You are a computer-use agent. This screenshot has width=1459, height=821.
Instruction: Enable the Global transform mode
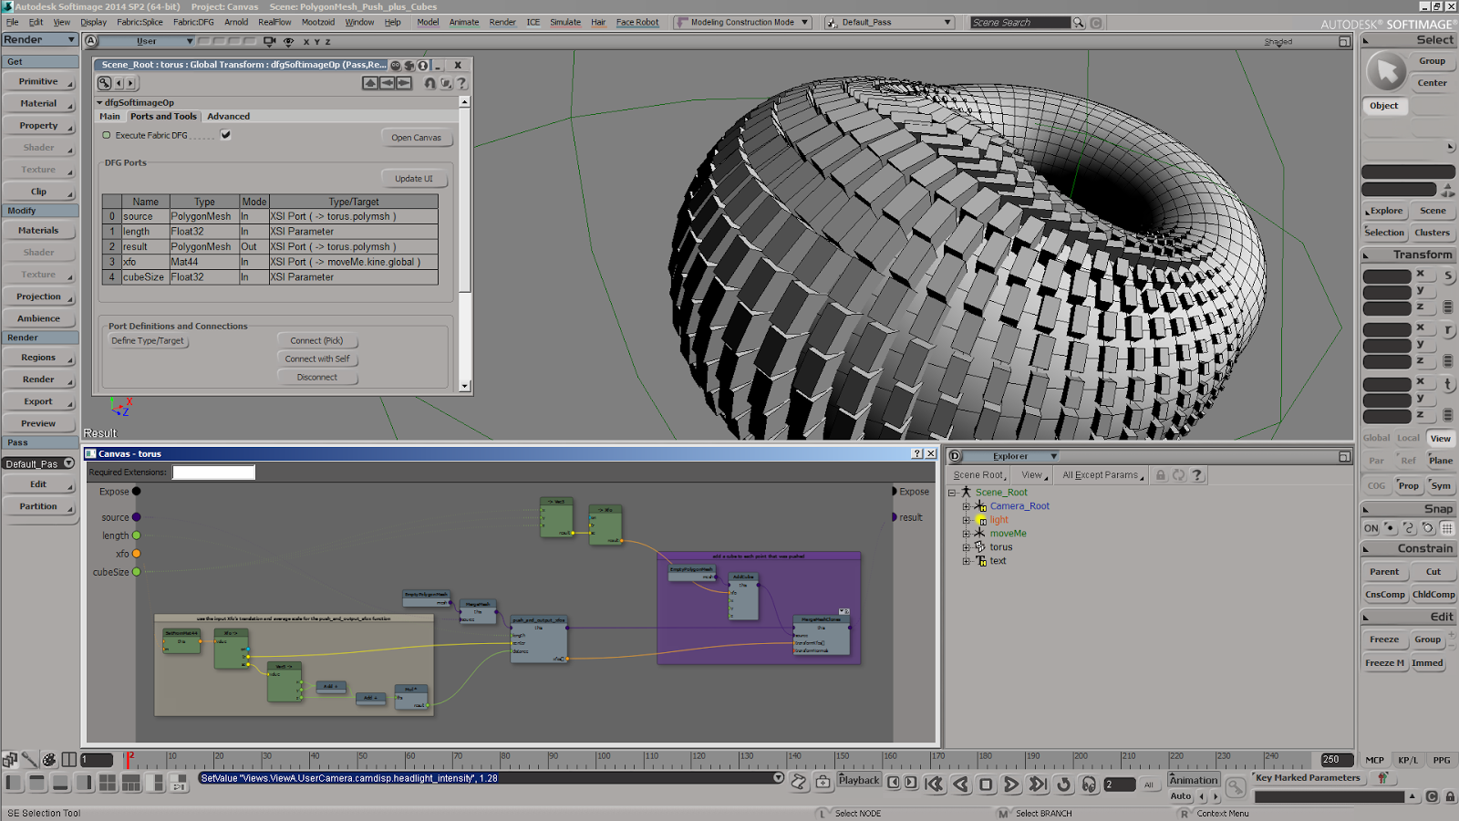[x=1376, y=439]
